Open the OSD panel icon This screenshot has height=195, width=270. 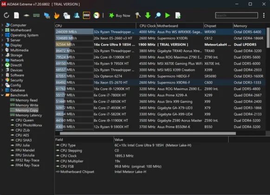[x=86, y=15]
